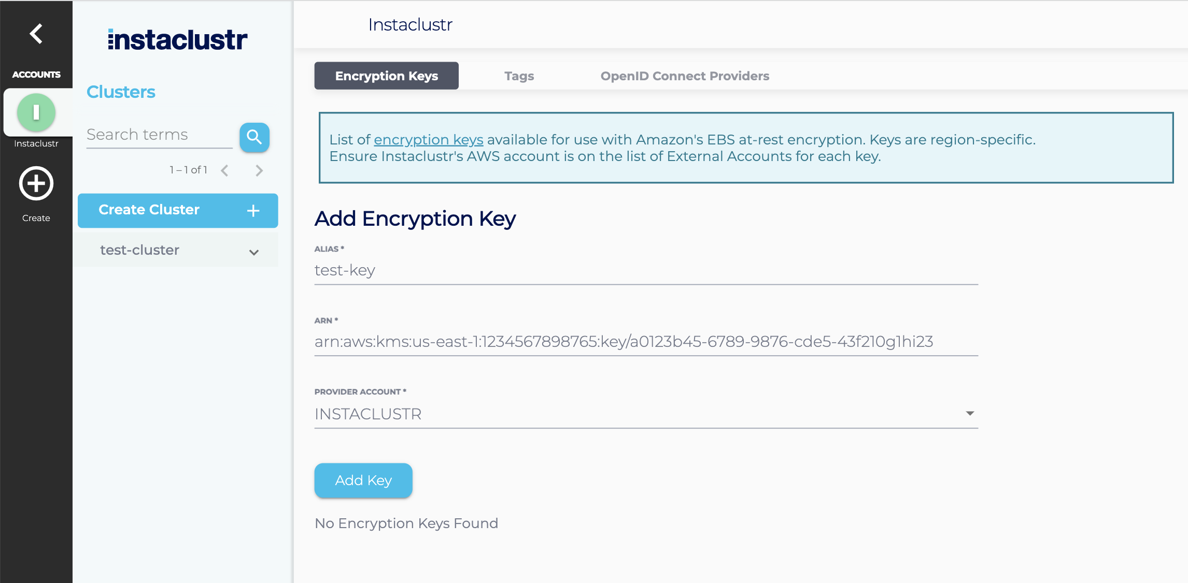Collapse the sidebar using the back arrow

point(36,33)
